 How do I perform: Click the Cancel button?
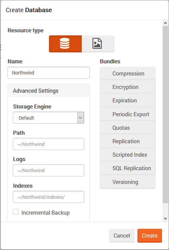point(122,236)
